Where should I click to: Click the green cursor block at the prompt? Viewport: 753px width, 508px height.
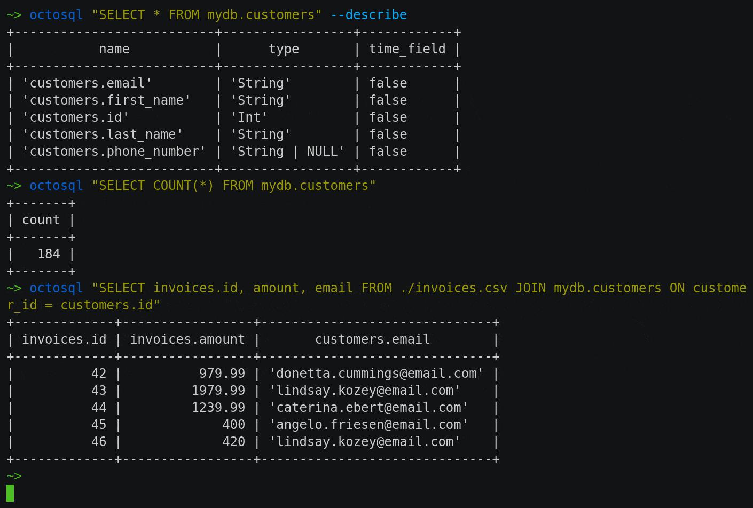pos(10,493)
